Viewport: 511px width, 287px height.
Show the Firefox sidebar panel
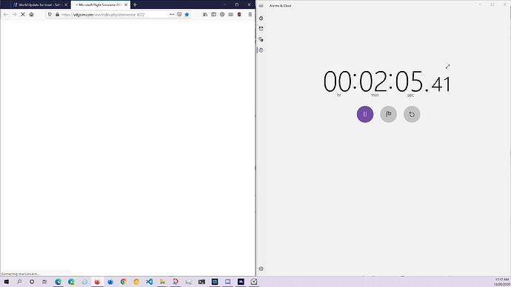[x=214, y=14]
